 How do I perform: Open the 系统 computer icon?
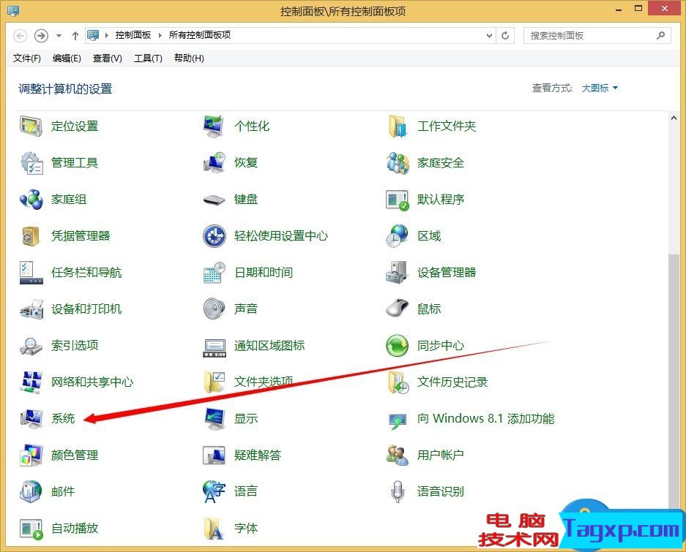click(31, 419)
